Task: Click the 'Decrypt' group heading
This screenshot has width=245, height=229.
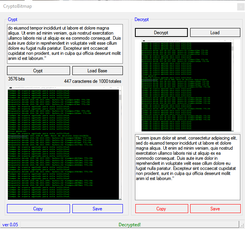Action: [x=142, y=19]
